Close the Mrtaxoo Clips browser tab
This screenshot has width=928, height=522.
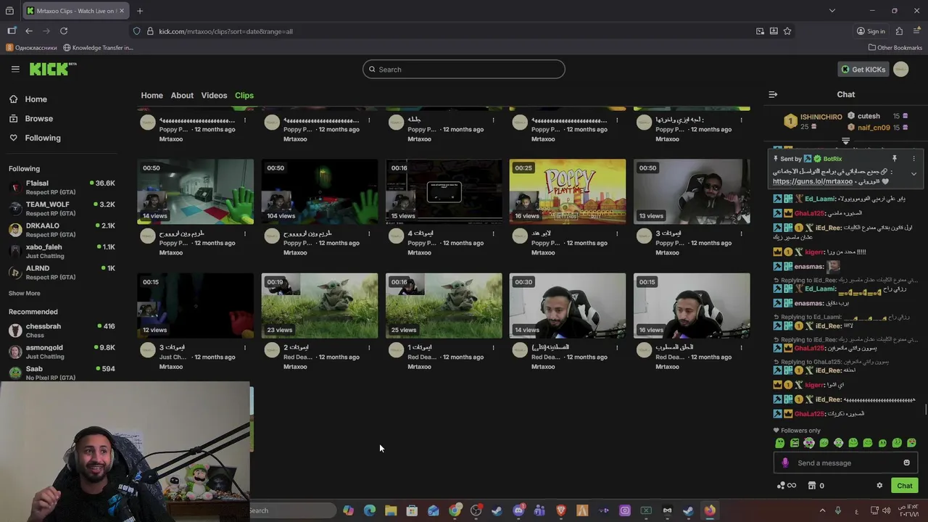pyautogui.click(x=122, y=11)
